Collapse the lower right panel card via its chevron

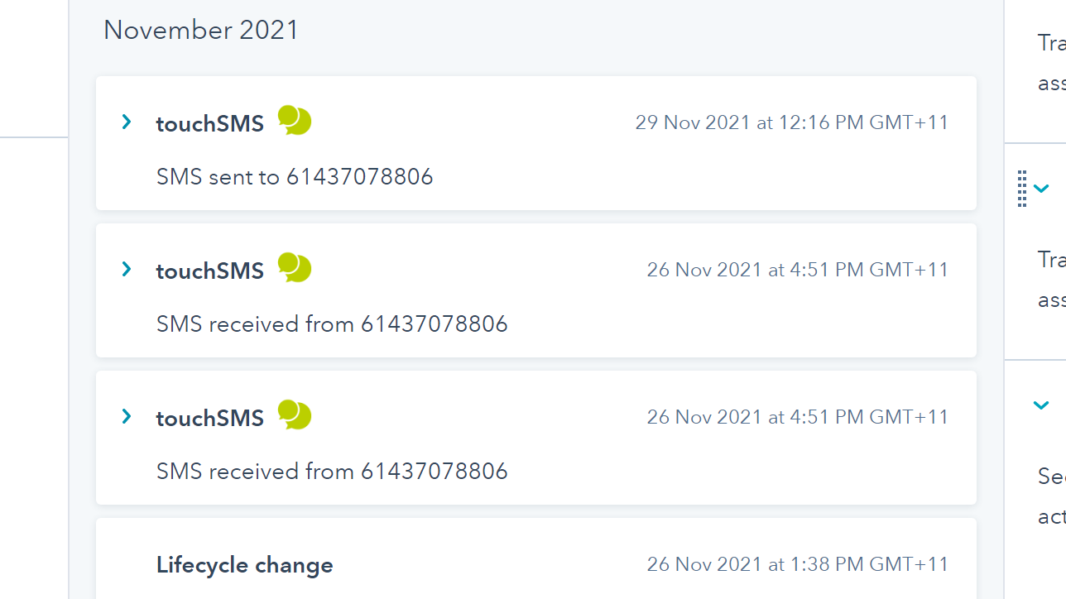[x=1041, y=405]
